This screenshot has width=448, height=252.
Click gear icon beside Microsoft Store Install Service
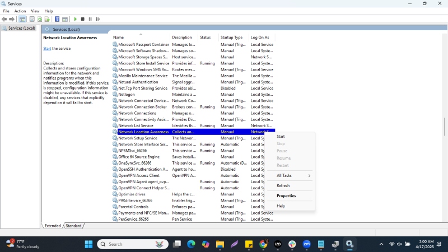[115, 63]
